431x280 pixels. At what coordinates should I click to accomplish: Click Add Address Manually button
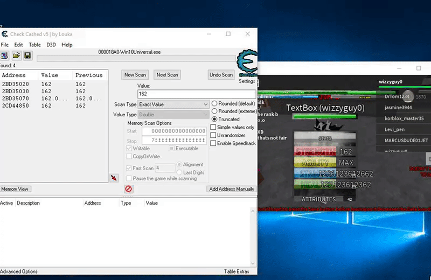232,189
